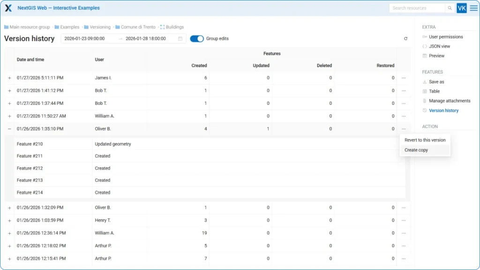This screenshot has height=270, width=480.
Task: Click the search magnifier icon
Action: 450,8
